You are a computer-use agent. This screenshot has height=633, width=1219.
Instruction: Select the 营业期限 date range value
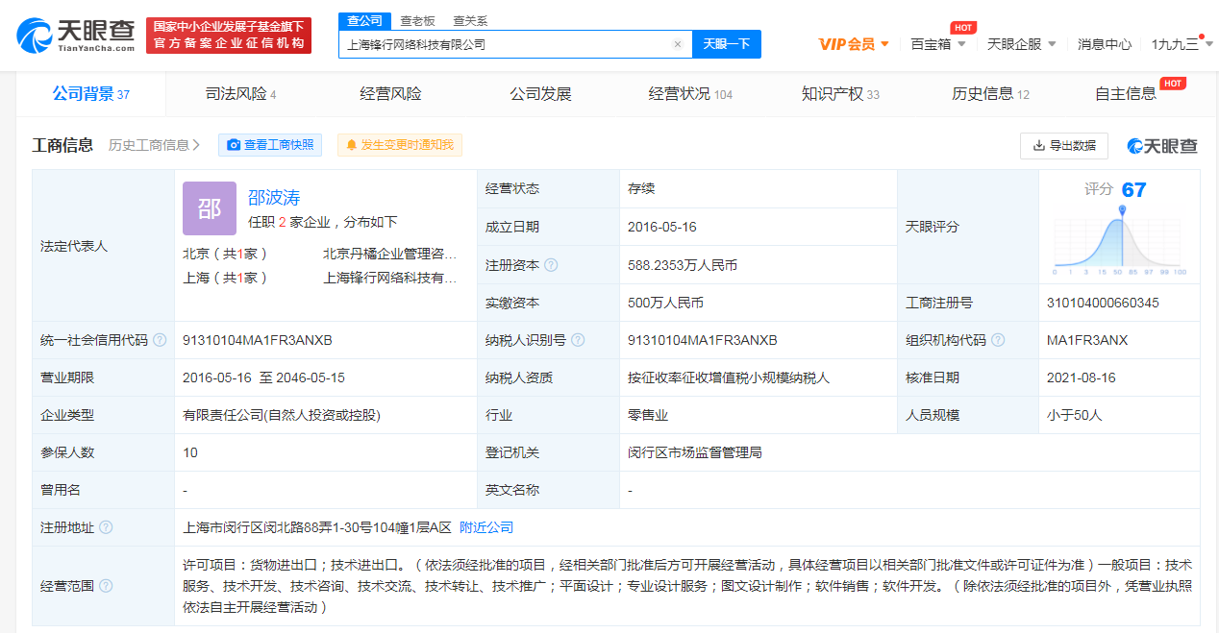coord(263,377)
